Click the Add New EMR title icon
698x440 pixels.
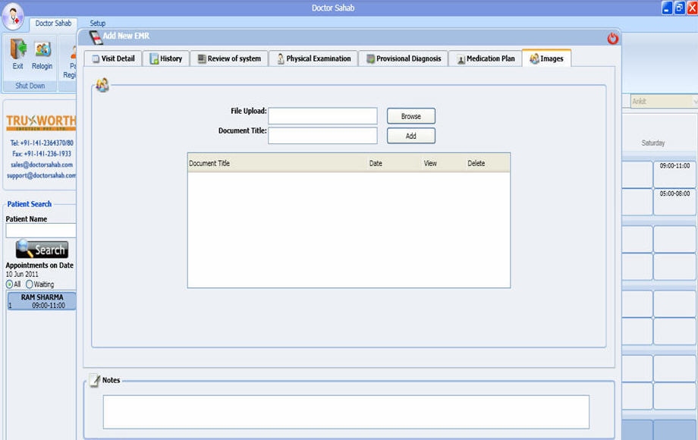[96, 36]
